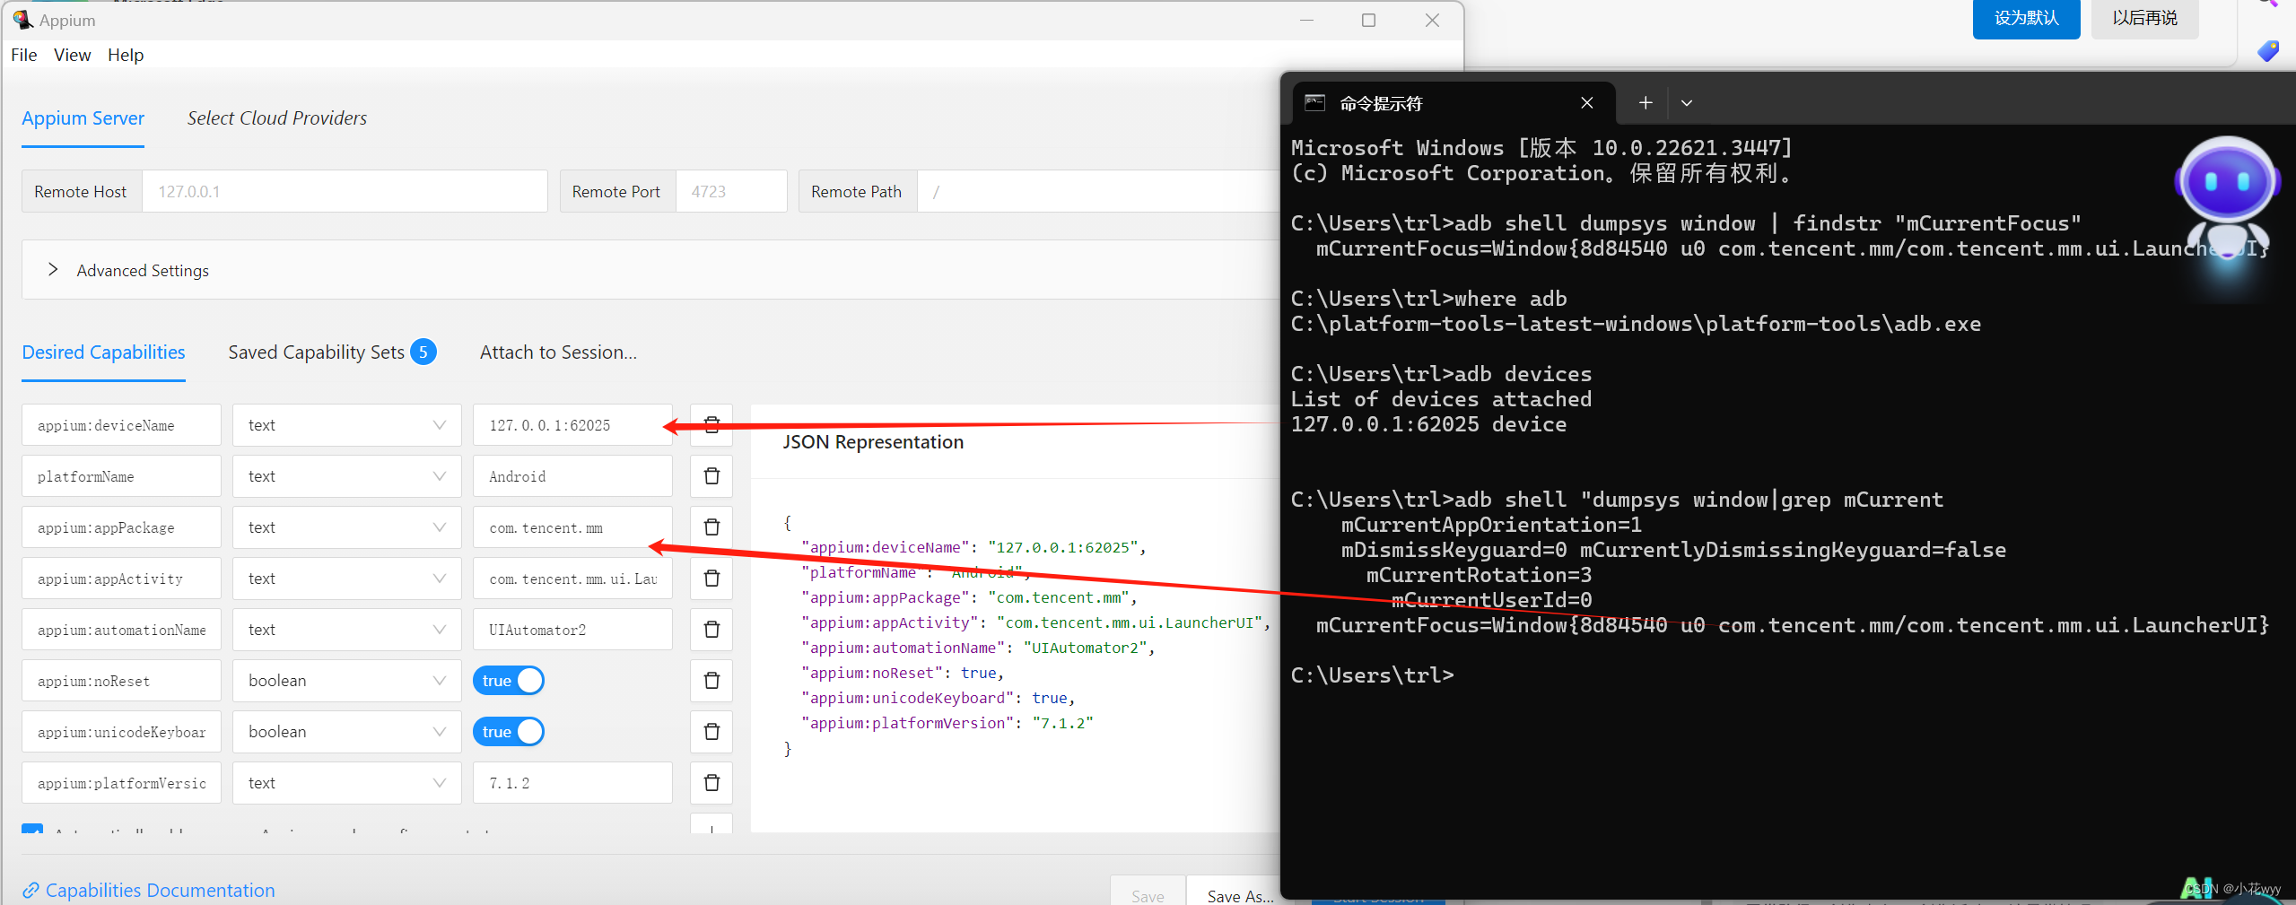Screen dimensions: 2296x905
Task: Click the appium:automationName name field
Action: (121, 630)
